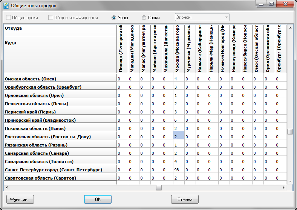The image size is (297, 210).
Task: Click the 'Москва' column header
Action: coord(179,49)
